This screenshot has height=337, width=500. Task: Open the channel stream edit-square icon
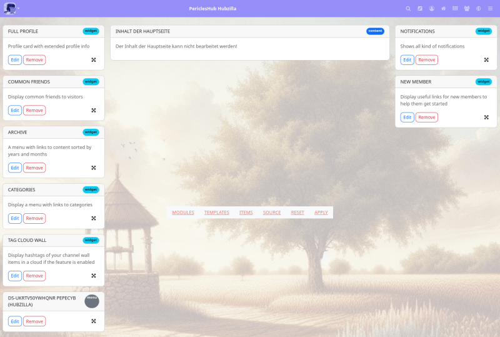coord(420,9)
